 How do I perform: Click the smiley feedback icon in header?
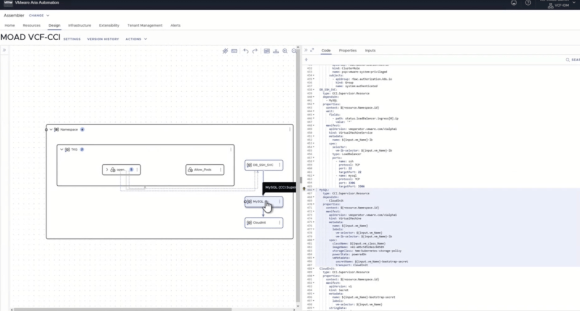513,3
